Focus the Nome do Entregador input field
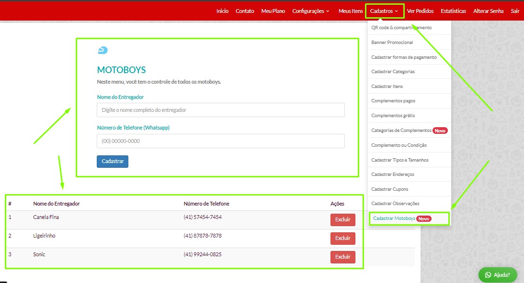The image size is (524, 283). [220, 110]
